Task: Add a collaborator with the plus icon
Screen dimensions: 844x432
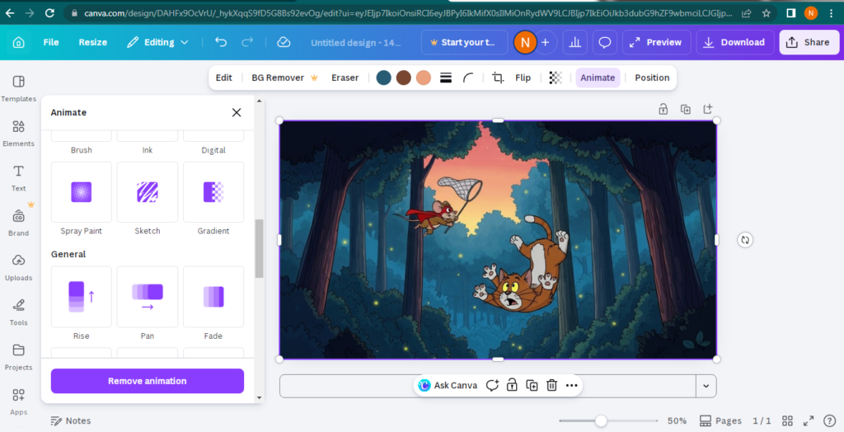Action: click(546, 42)
